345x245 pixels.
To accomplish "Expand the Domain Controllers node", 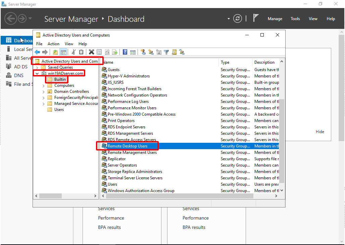I will (43, 91).
